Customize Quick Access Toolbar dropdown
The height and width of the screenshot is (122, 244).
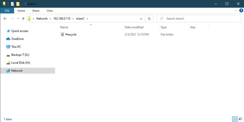pos(22,4)
